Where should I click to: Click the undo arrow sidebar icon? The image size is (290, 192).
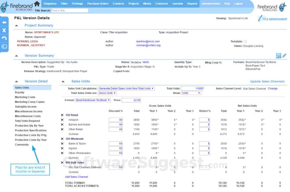click(4, 38)
